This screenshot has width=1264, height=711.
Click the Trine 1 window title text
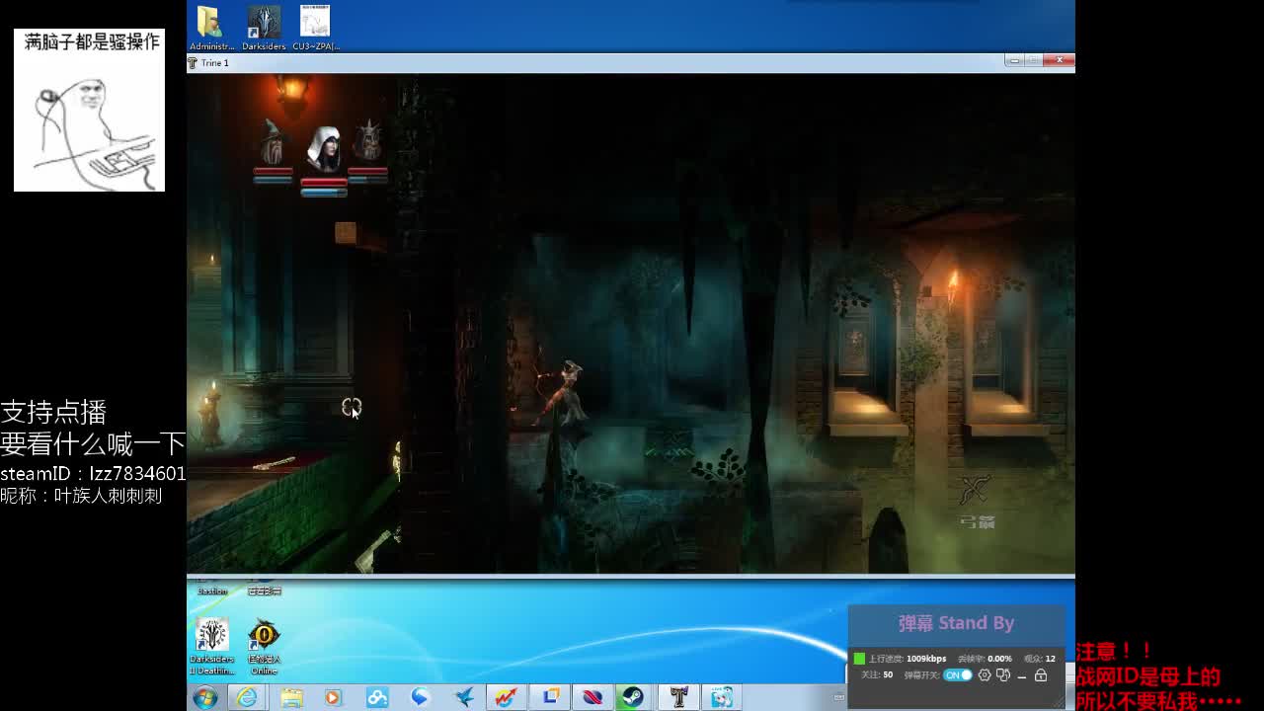coord(214,63)
